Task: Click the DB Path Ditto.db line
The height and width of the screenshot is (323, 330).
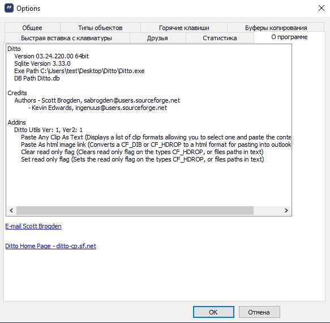Action: tap(37, 78)
